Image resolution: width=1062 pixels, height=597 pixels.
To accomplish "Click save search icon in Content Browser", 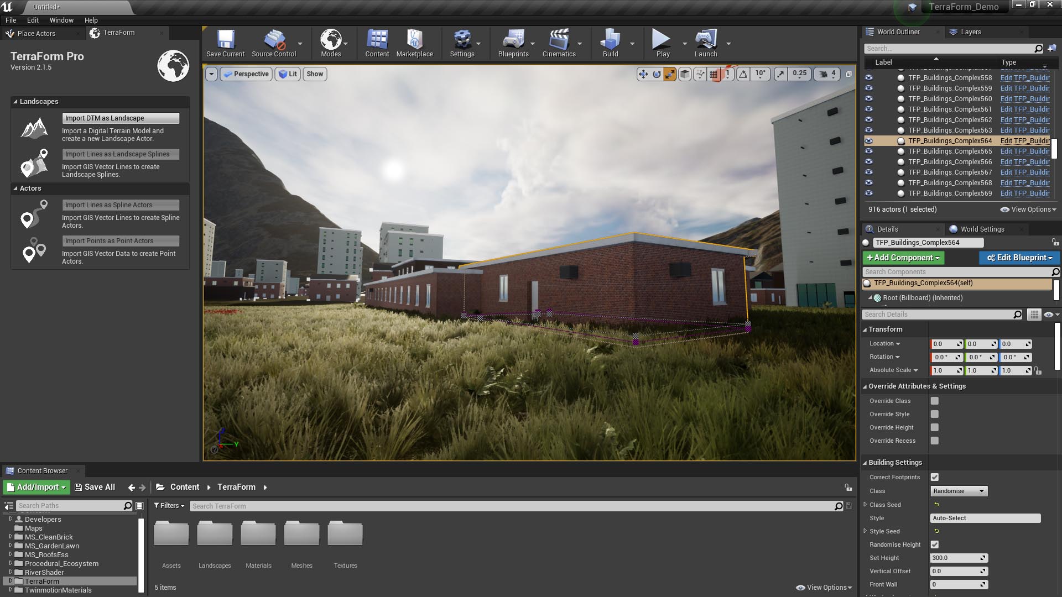I will tap(849, 506).
